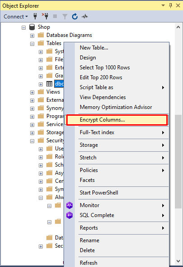Image resolution: width=183 pixels, height=267 pixels.
Task: Click the vertical scrollbar thumb
Action: 178,162
